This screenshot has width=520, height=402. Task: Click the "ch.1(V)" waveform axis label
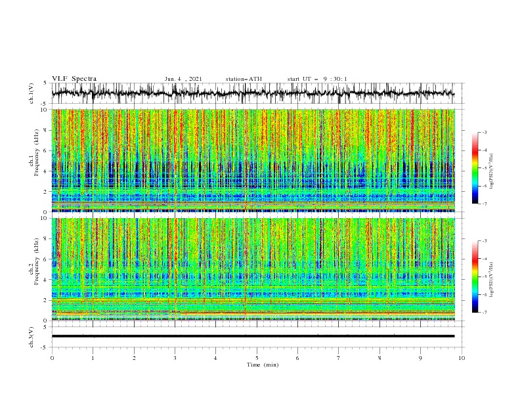coord(32,93)
